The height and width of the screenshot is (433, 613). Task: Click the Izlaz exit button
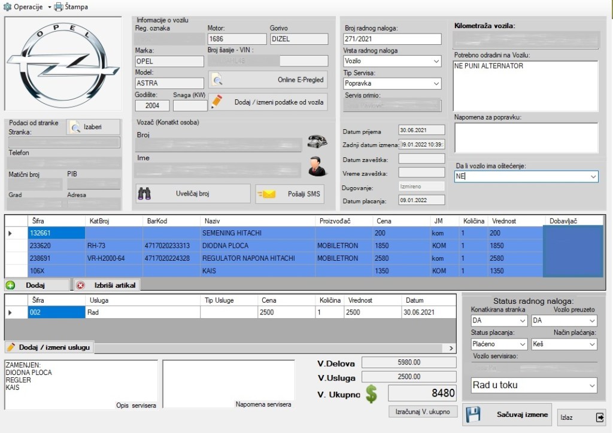click(x=581, y=417)
